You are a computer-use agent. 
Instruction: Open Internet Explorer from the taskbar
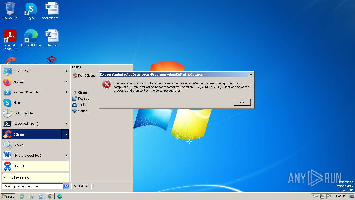click(22, 196)
